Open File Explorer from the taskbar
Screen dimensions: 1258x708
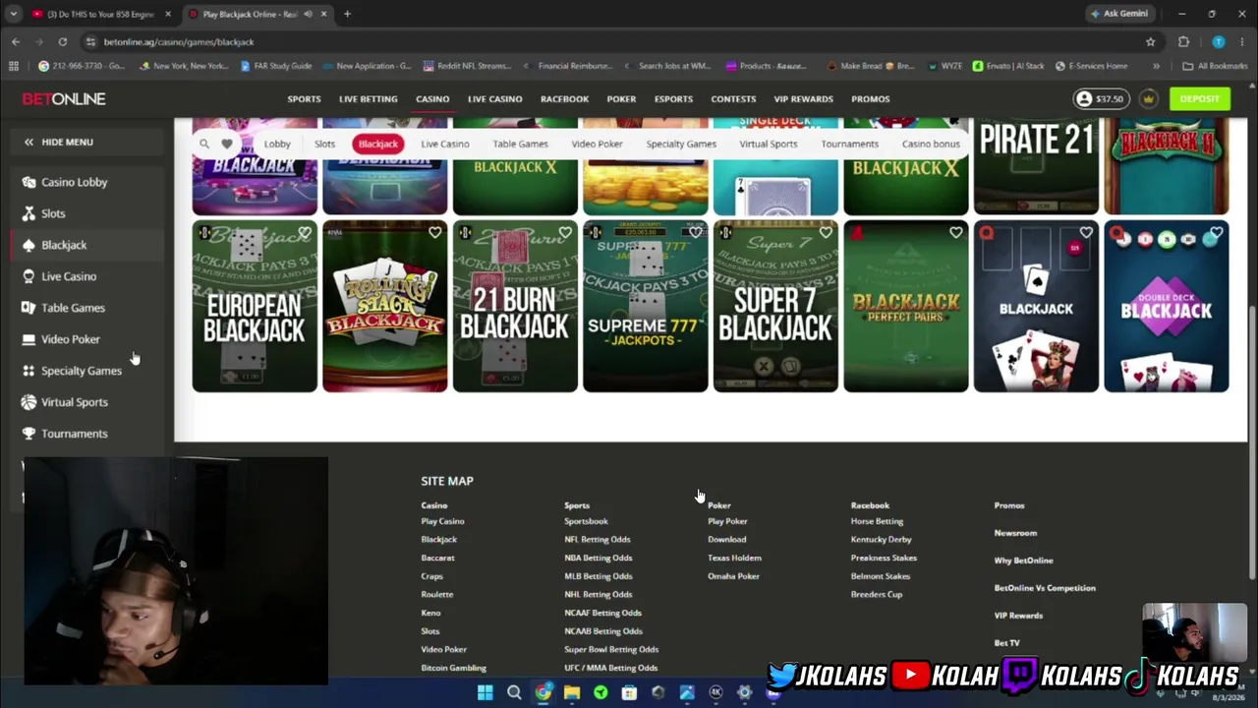(x=571, y=693)
